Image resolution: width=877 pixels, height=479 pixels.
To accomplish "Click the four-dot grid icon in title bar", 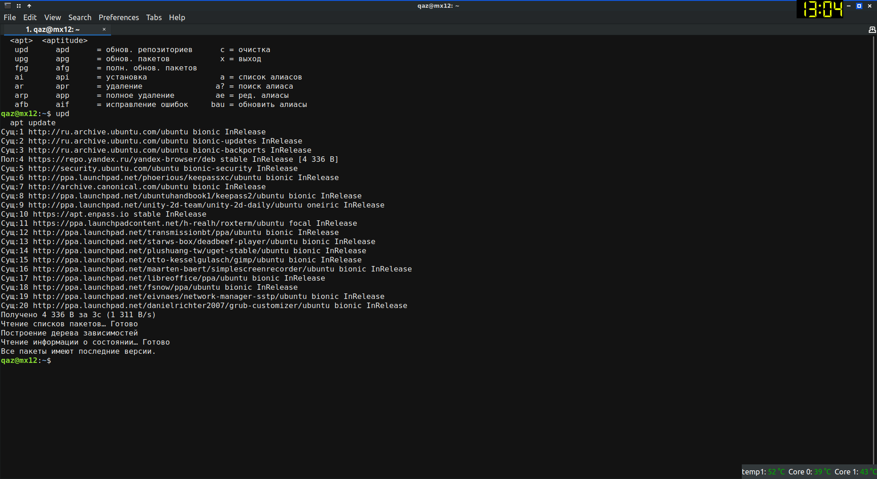I will (x=19, y=5).
